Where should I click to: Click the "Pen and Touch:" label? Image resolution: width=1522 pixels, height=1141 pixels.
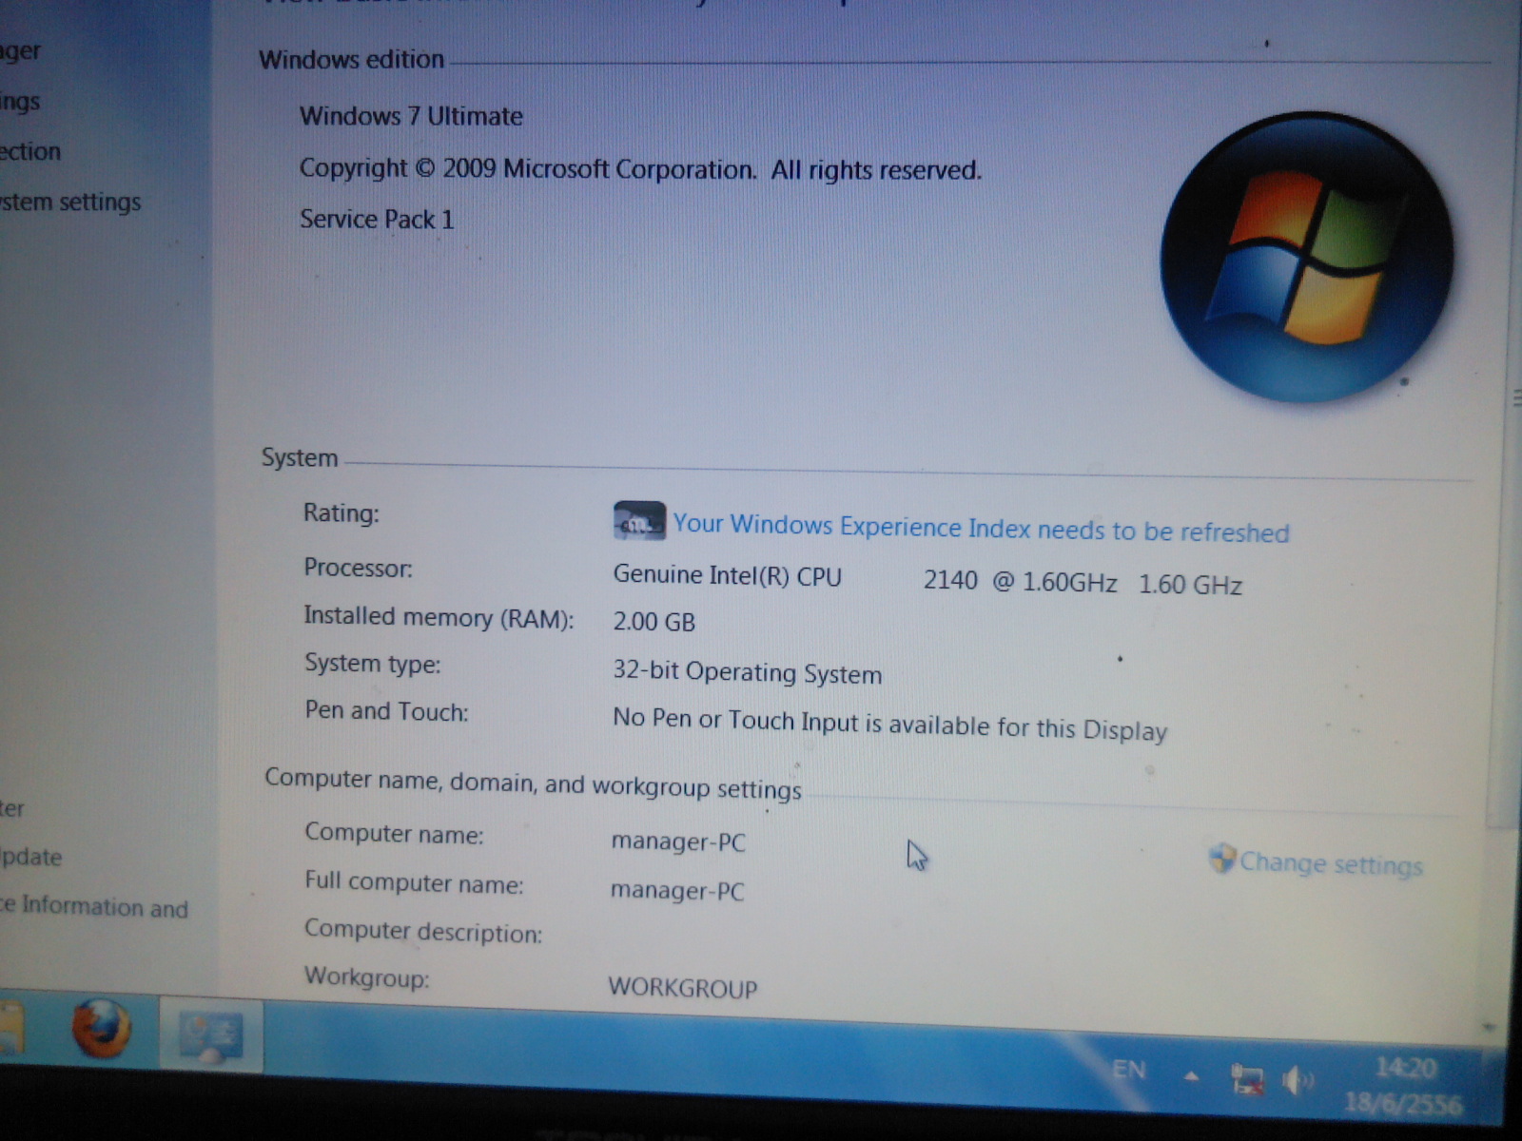click(x=387, y=711)
